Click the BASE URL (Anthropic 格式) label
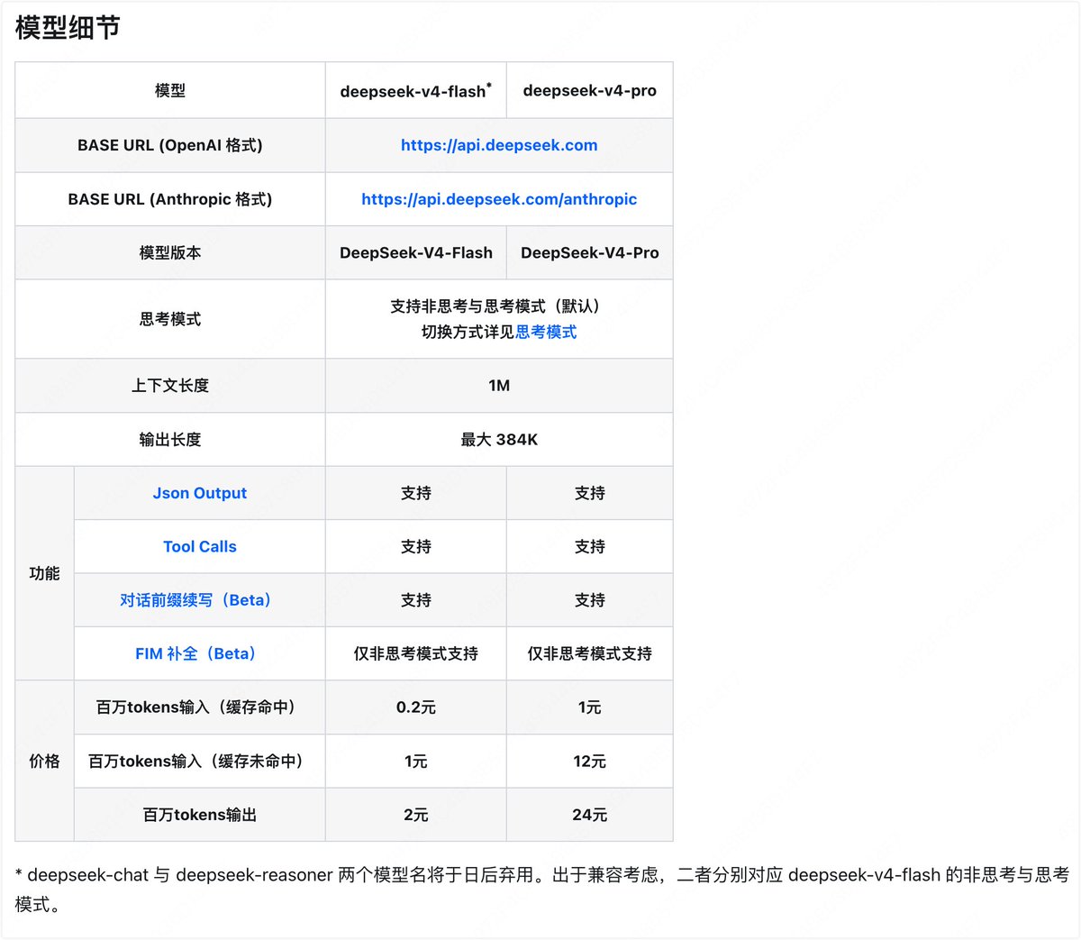This screenshot has height=940, width=1081. point(170,199)
